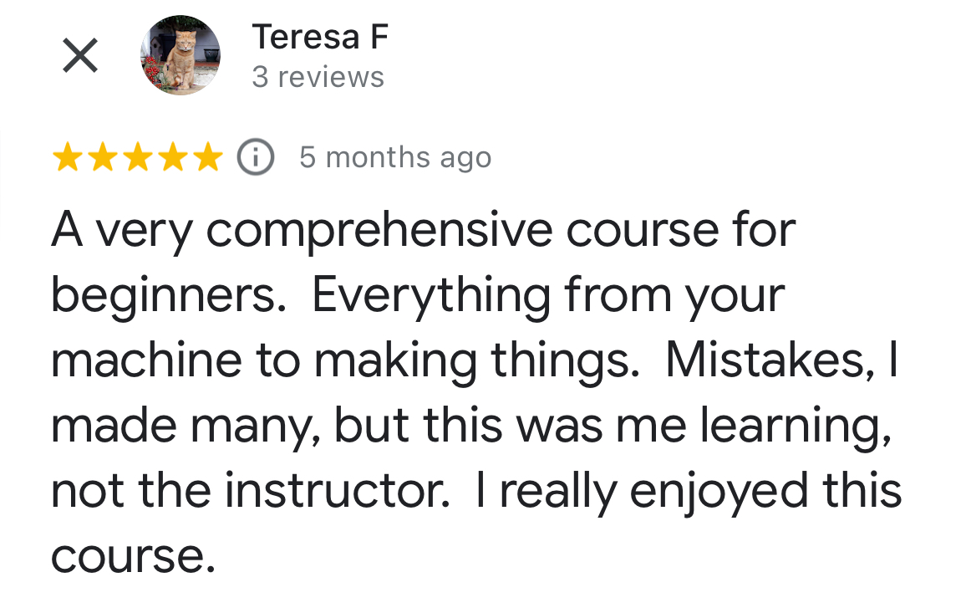Click the first gold star
The width and height of the screenshot is (966, 613).
click(67, 156)
